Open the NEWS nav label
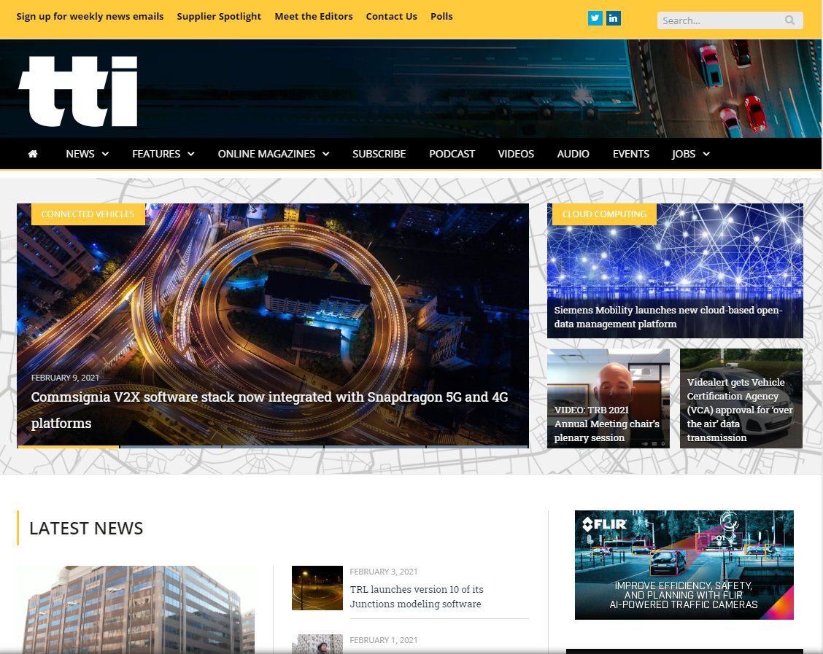This screenshot has height=654, width=823. click(80, 154)
